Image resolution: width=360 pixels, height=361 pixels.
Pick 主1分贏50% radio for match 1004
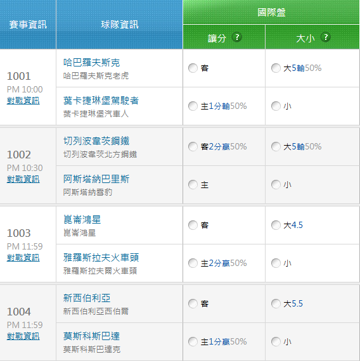pyautogui.click(x=193, y=341)
